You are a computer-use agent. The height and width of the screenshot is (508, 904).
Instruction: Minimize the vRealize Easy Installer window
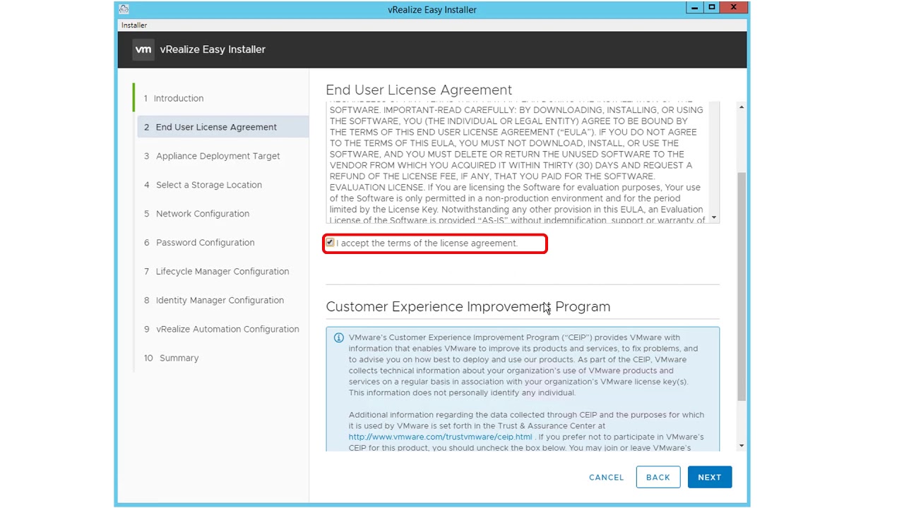(x=694, y=8)
